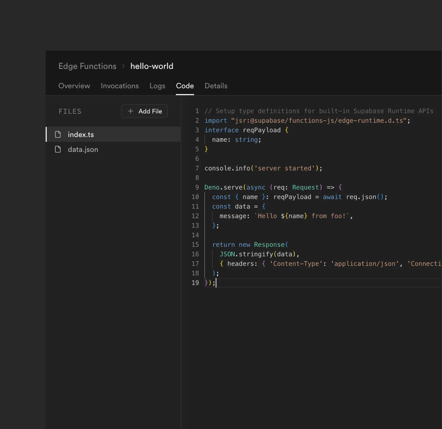The image size is (442, 429).
Task: Click the hello-world breadcrumb title
Action: pyautogui.click(x=152, y=66)
